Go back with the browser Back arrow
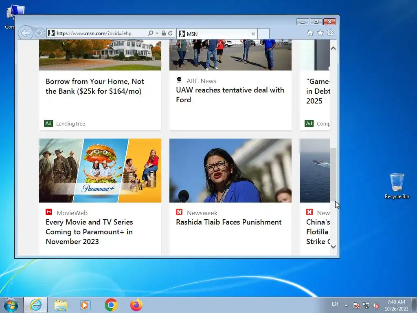 [x=26, y=33]
